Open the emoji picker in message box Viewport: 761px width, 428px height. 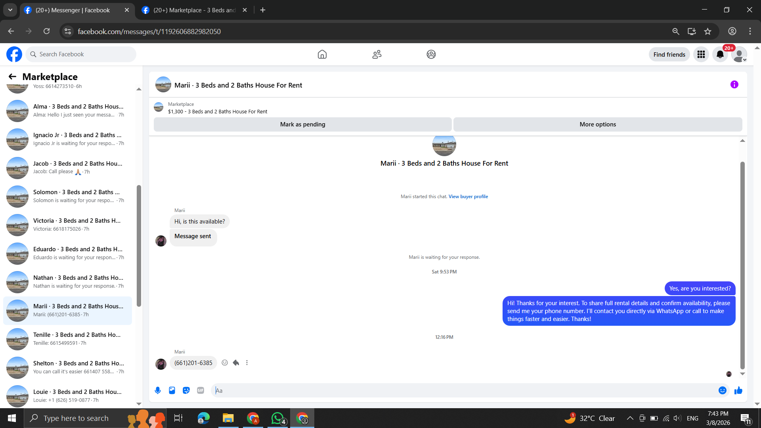[722, 390]
